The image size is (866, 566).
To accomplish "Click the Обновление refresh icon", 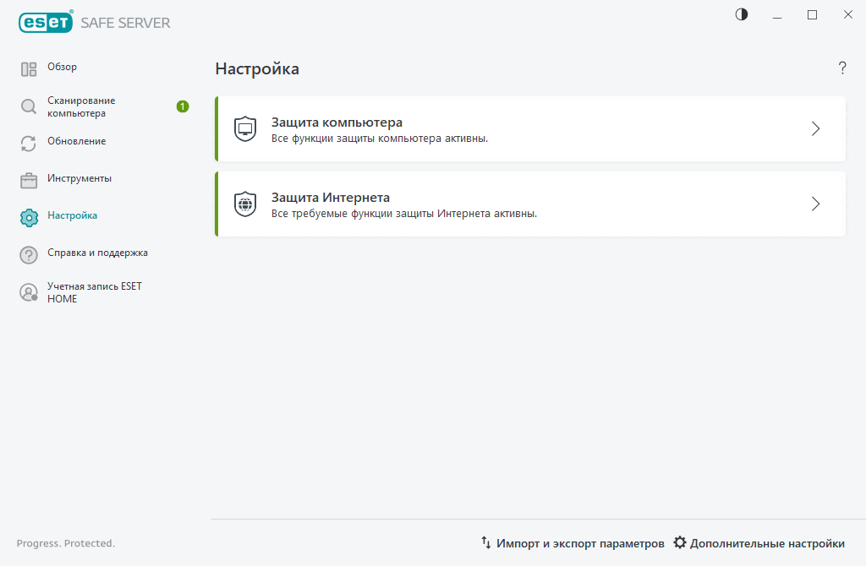I will 28,143.
